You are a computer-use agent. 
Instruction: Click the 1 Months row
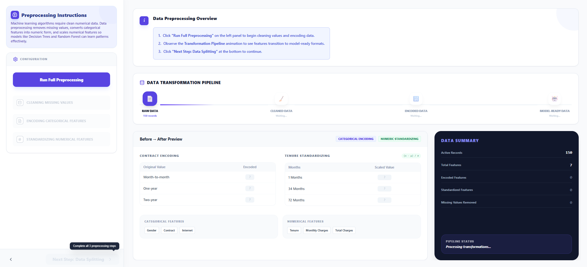[353, 177]
